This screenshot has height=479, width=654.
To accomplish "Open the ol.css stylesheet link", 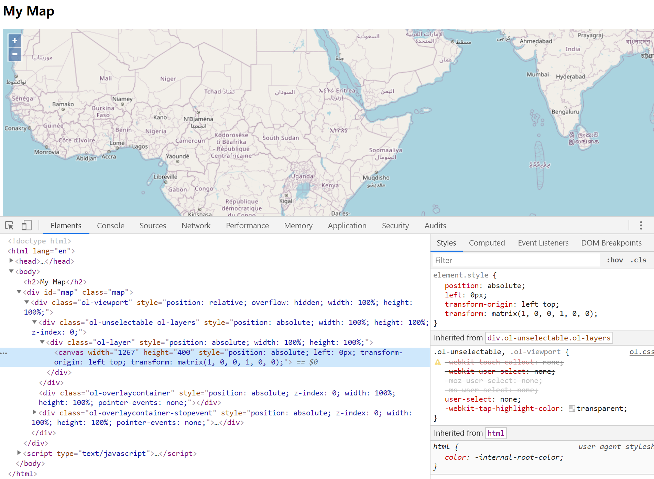I will pos(641,352).
